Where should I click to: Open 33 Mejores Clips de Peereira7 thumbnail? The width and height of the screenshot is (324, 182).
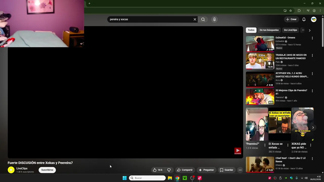click(260, 97)
